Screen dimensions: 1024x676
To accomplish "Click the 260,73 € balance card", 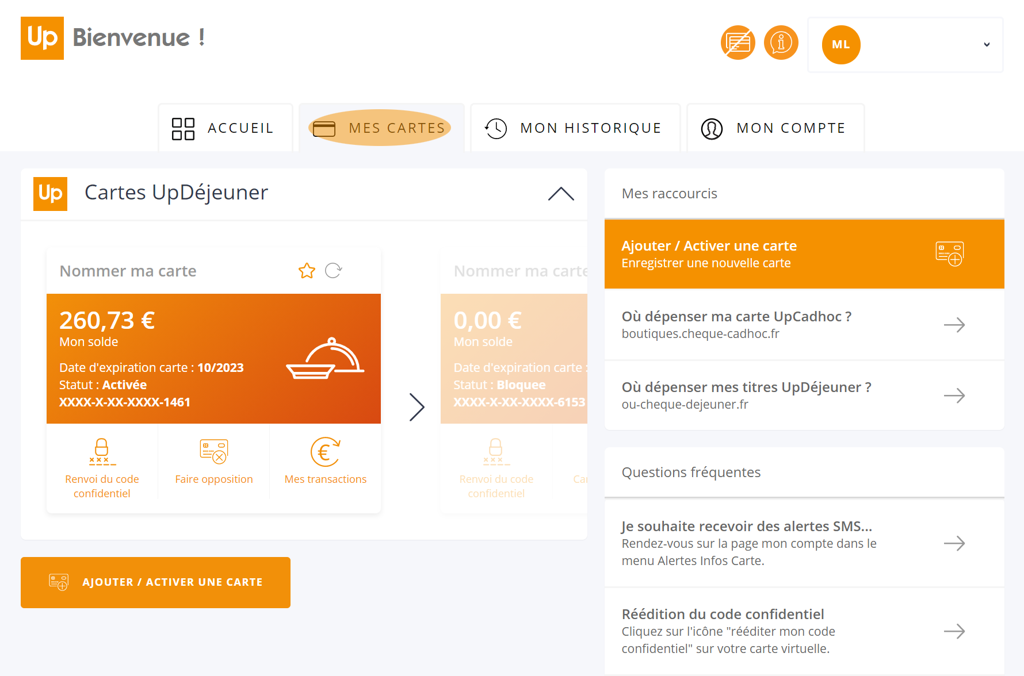I will (x=213, y=359).
